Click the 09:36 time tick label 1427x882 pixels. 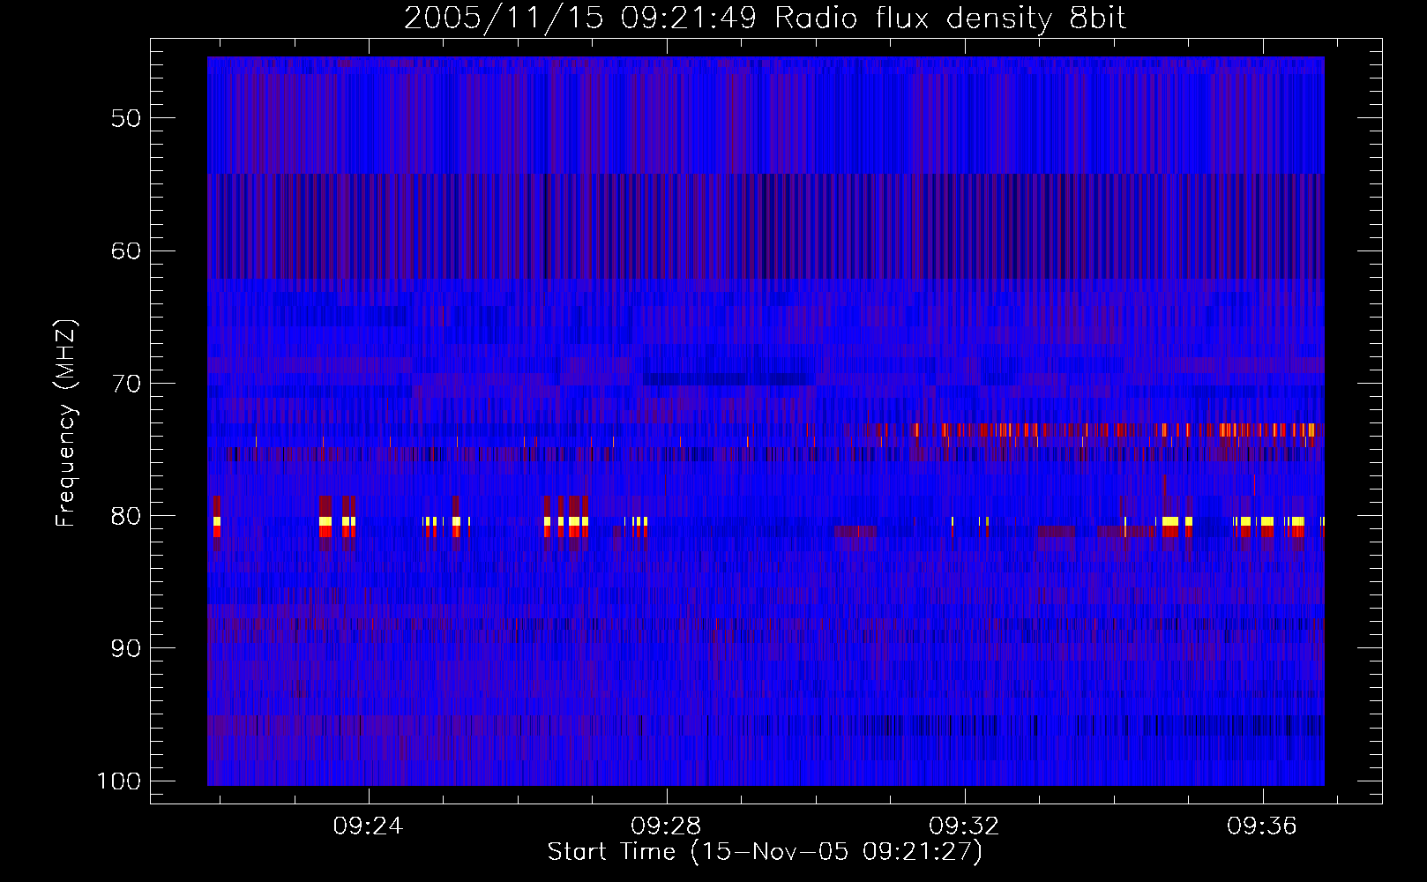click(1262, 826)
